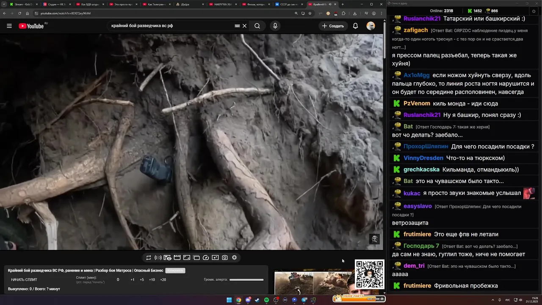Bookmark this page with star icon
This screenshot has width=542, height=305.
[310, 13]
